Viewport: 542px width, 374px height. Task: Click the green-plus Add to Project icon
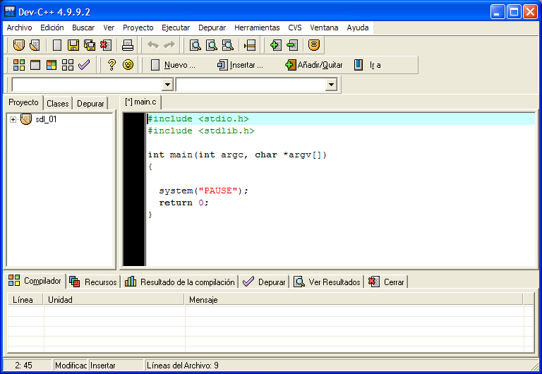pos(275,45)
